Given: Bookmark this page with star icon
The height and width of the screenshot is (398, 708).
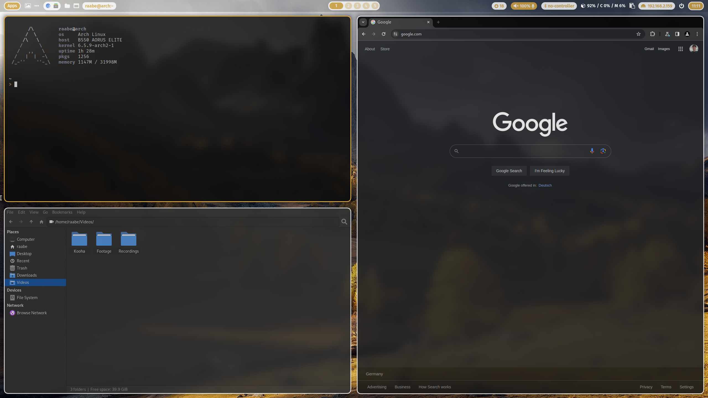Looking at the screenshot, I should coord(639,34).
